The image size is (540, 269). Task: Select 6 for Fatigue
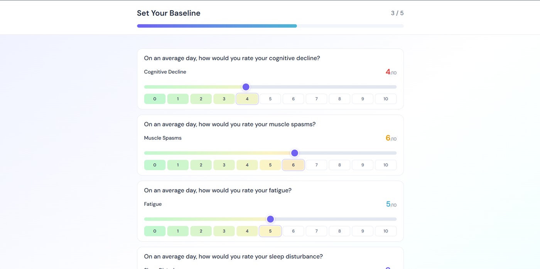coord(293,231)
